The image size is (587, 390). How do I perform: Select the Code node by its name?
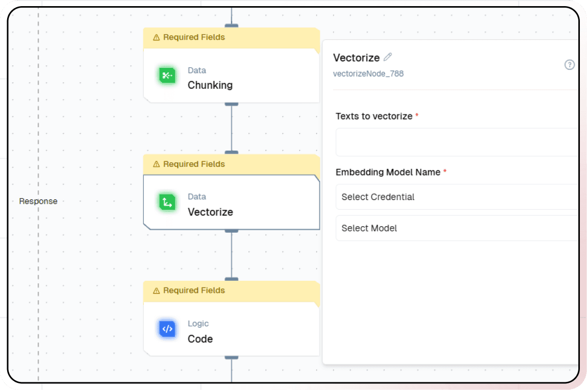pos(200,339)
